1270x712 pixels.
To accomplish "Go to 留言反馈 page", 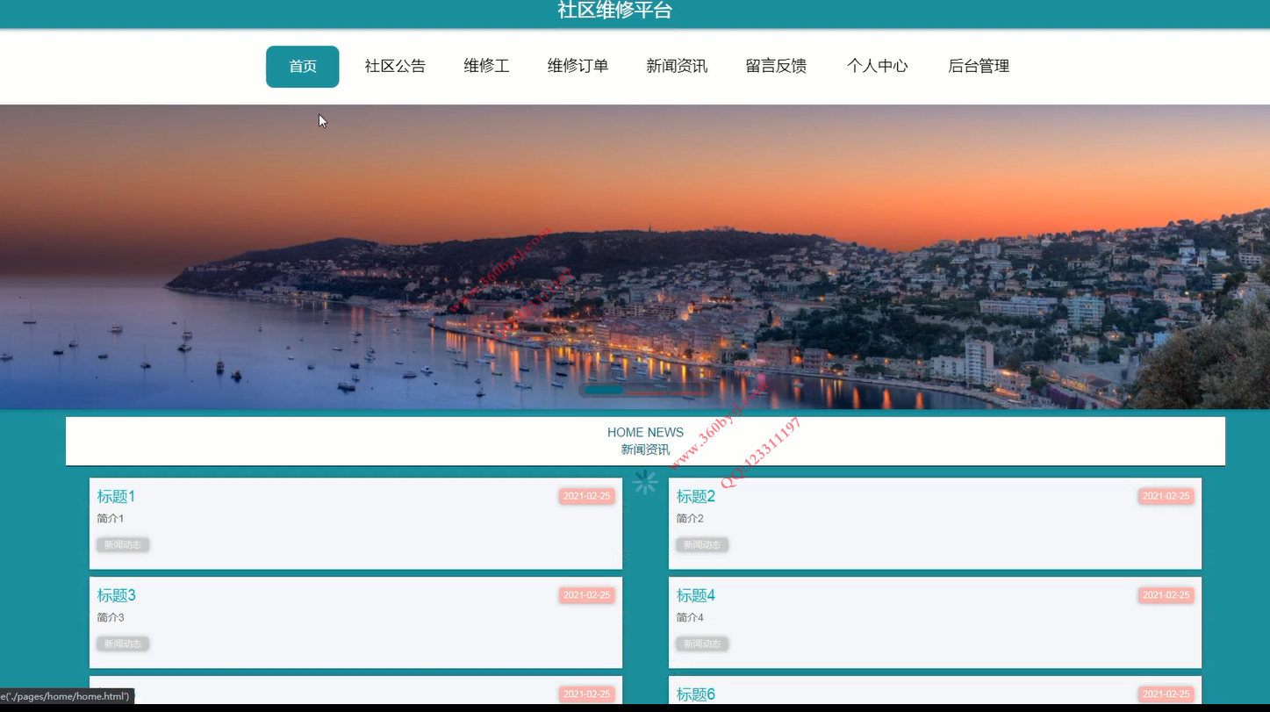I will point(776,67).
